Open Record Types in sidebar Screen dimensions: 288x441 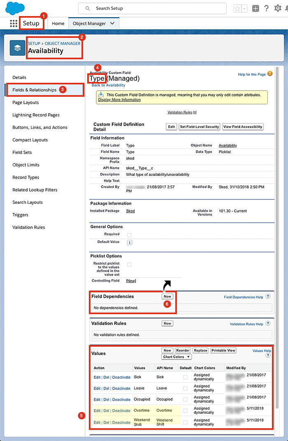point(26,177)
